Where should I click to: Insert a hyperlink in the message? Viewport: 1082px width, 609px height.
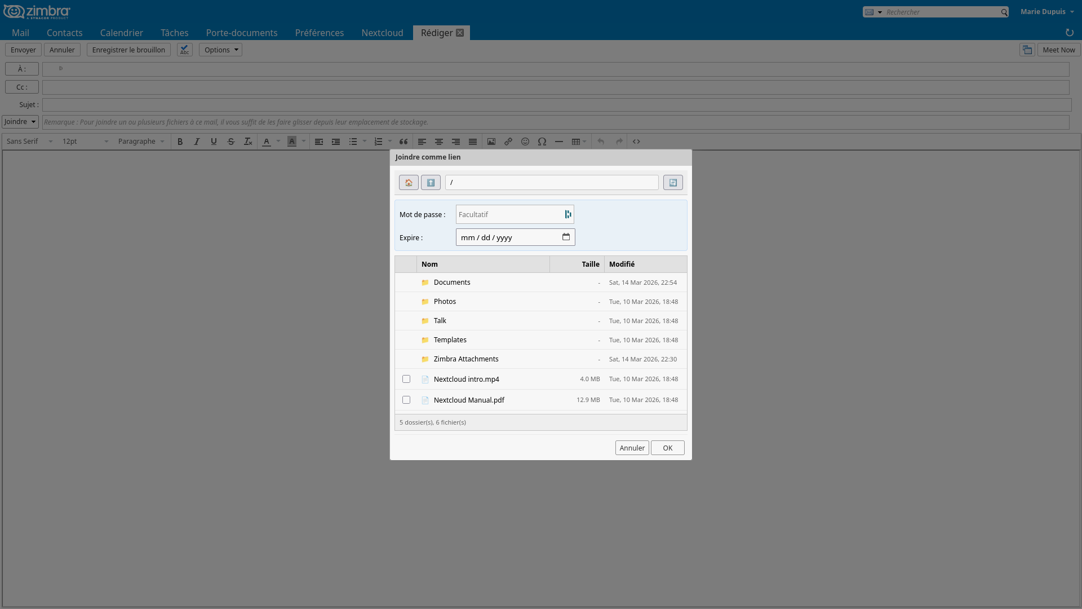pyautogui.click(x=508, y=142)
